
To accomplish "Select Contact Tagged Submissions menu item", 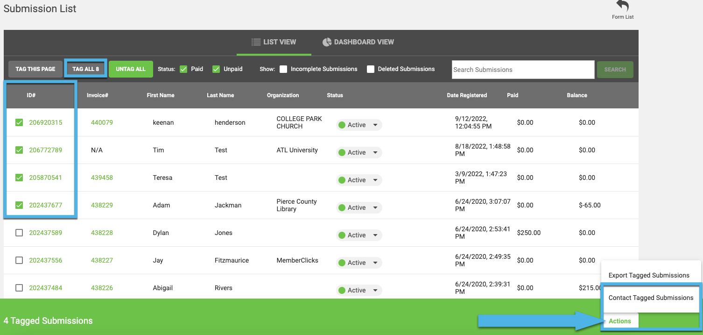I will pyautogui.click(x=651, y=298).
